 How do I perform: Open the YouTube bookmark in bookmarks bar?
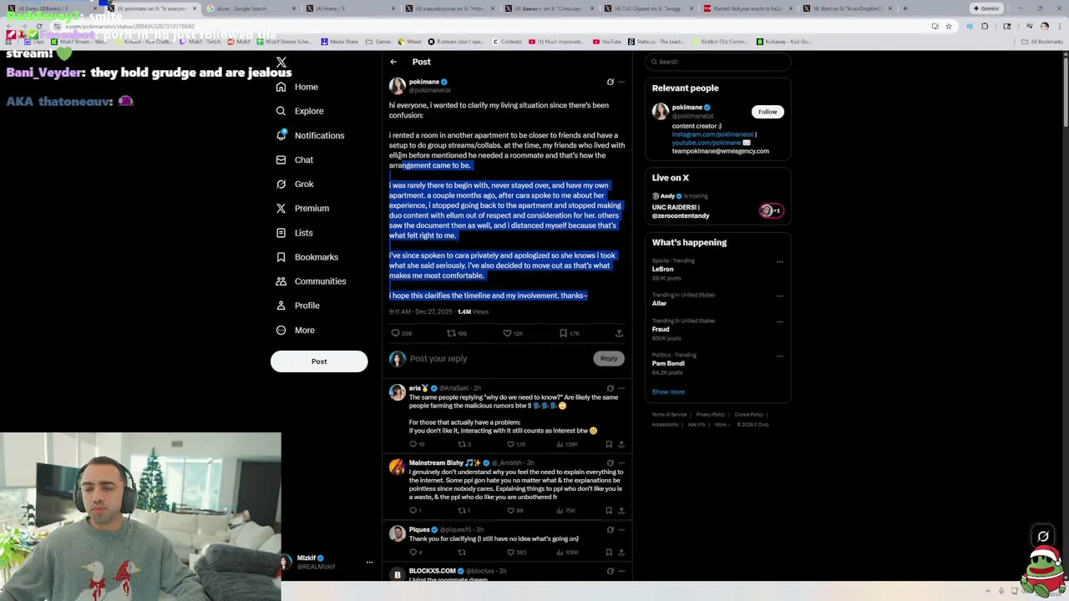click(x=607, y=42)
